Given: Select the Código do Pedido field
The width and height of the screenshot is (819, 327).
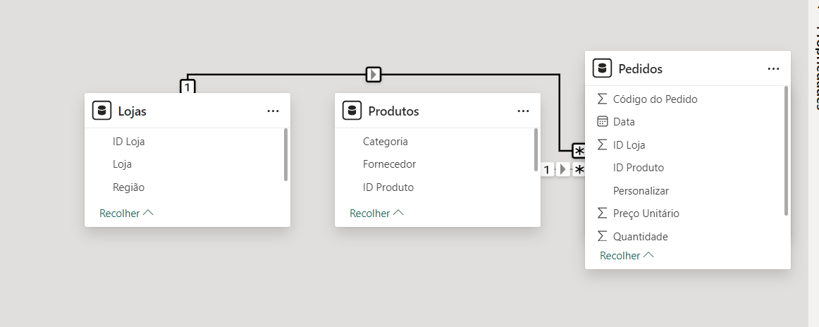Looking at the screenshot, I should coord(655,99).
